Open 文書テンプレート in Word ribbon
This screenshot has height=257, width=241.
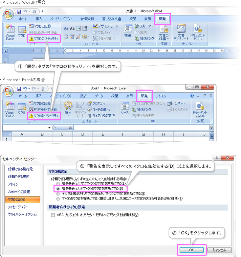[x=181, y=32]
